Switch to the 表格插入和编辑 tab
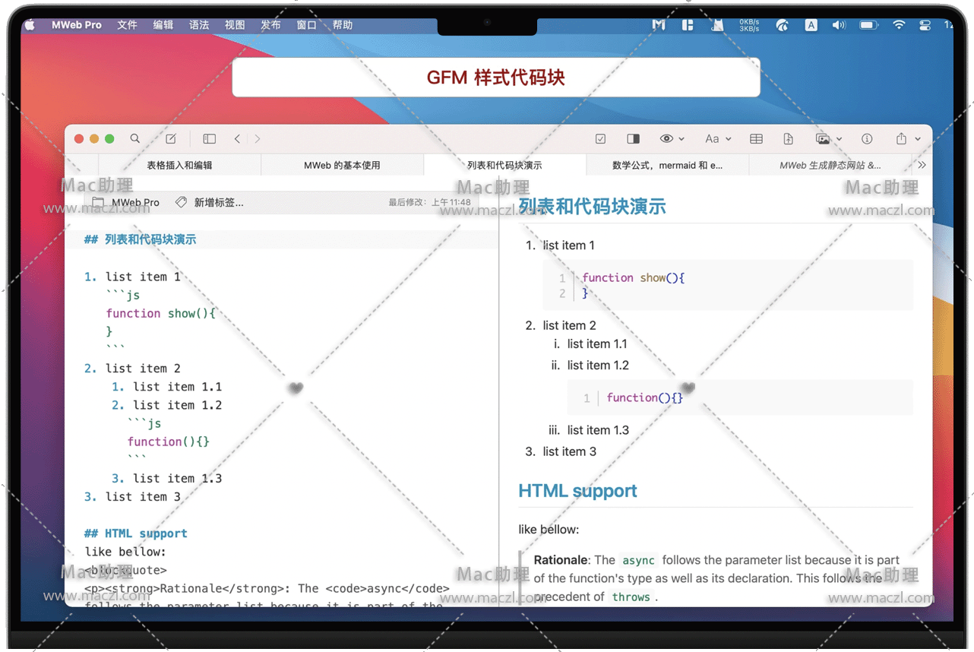Viewport: 974px width, 652px height. (x=179, y=165)
